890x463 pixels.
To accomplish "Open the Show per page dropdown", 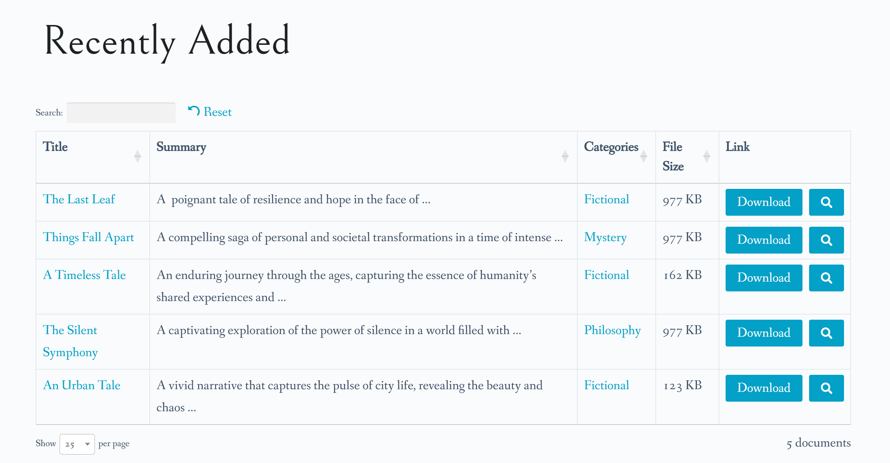I will tap(77, 444).
